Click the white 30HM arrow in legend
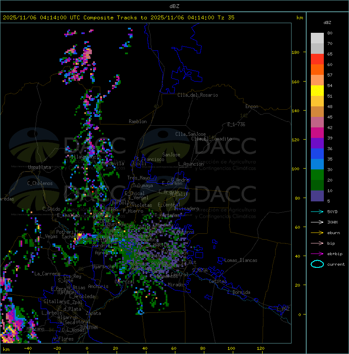Image resolution: width=349 pixels, height=354 pixels. (317, 222)
